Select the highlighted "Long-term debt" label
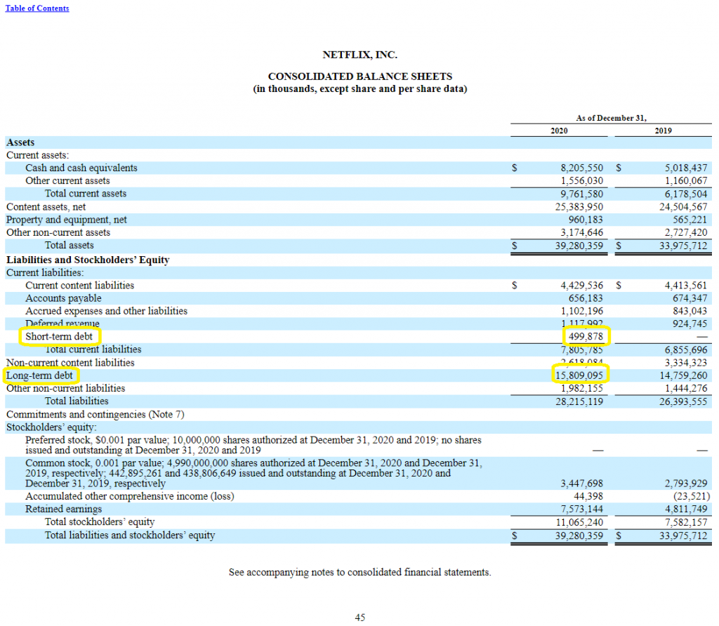 point(39,375)
